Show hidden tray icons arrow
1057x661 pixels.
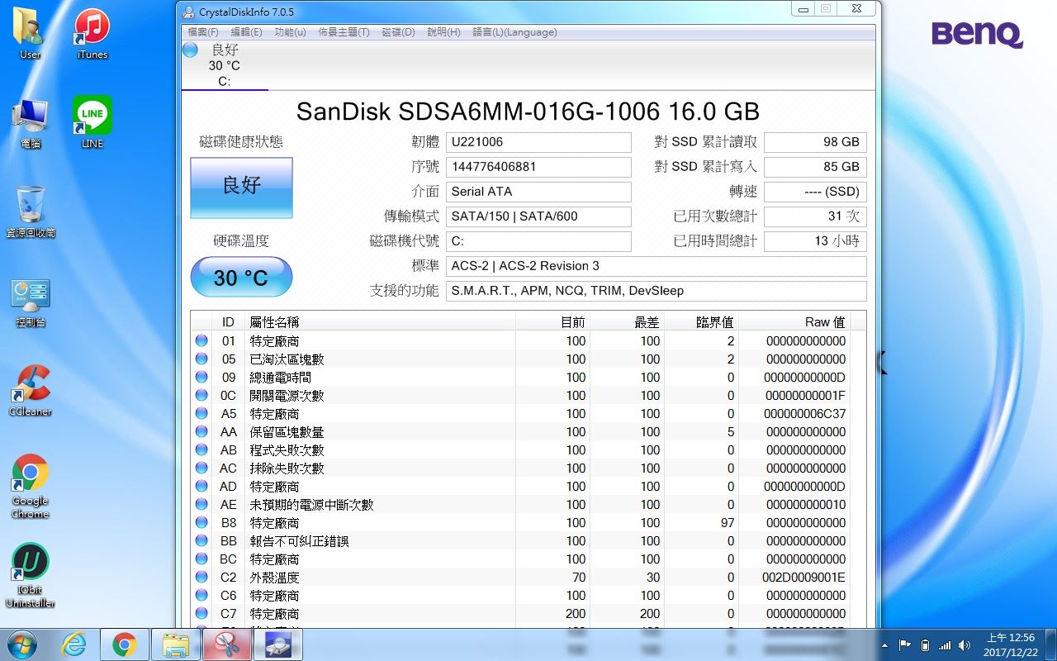885,645
